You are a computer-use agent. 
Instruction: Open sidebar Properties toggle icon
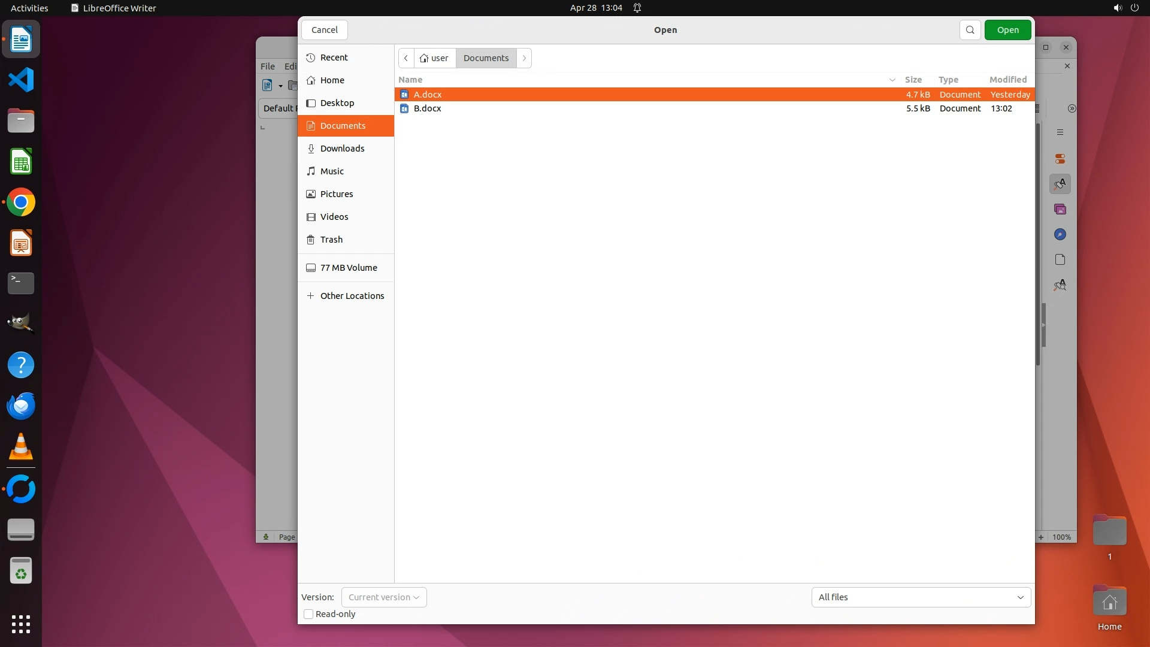1060,159
